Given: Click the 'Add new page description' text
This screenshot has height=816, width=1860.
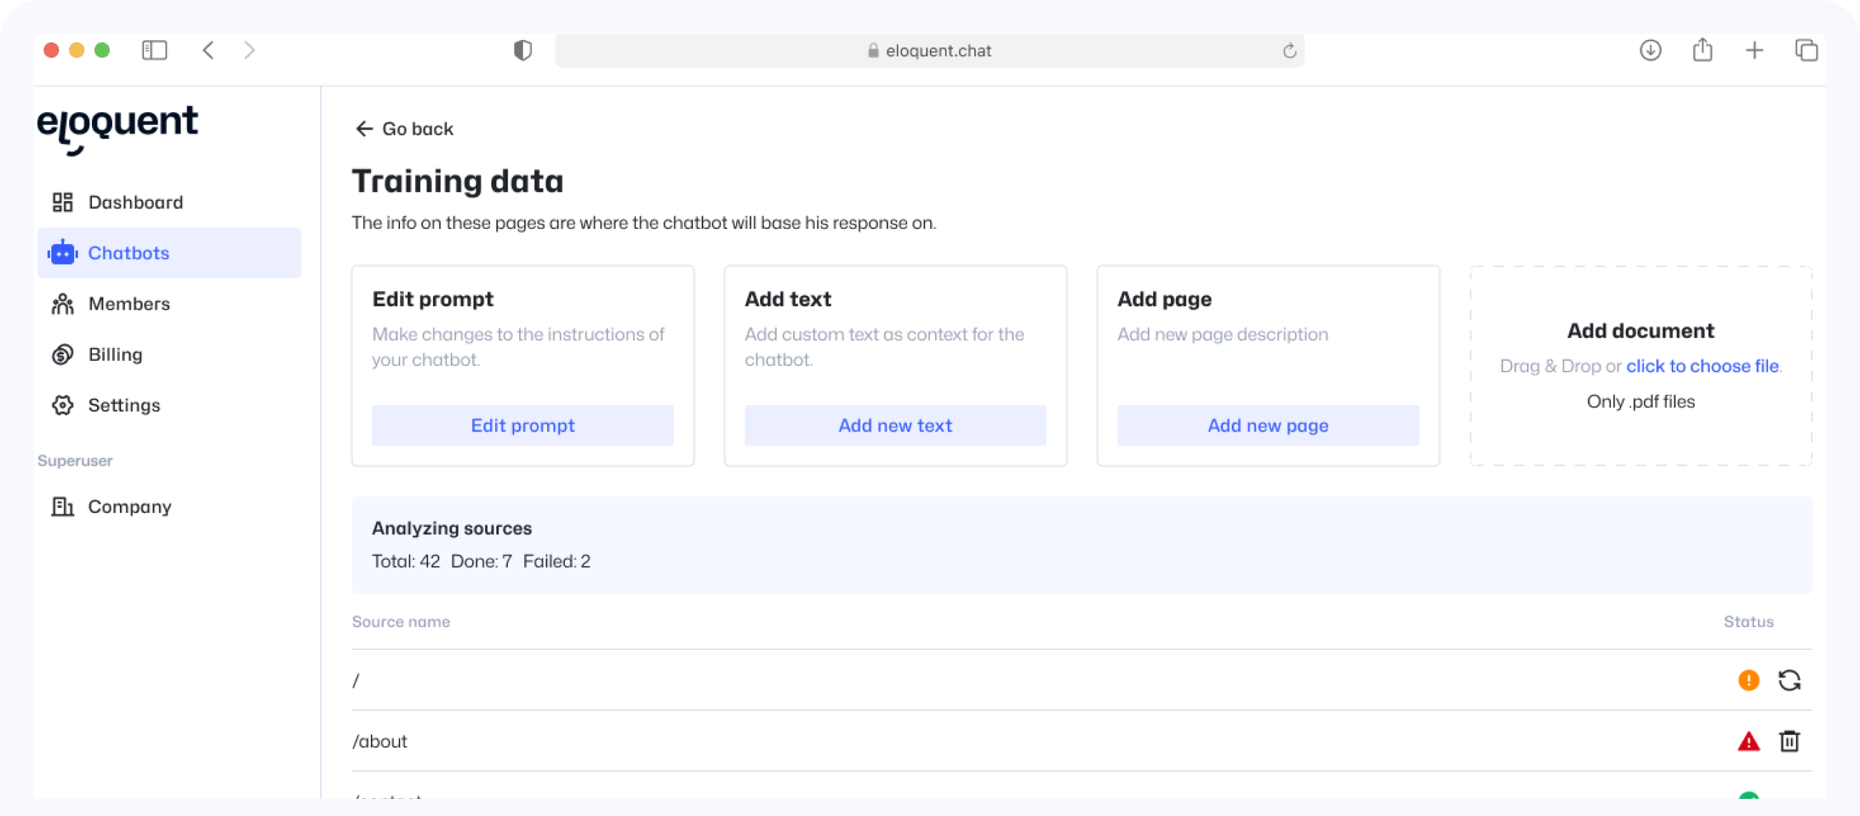Looking at the screenshot, I should click(x=1222, y=335).
